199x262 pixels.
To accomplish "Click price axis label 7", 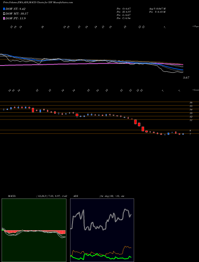I will 191,134.
